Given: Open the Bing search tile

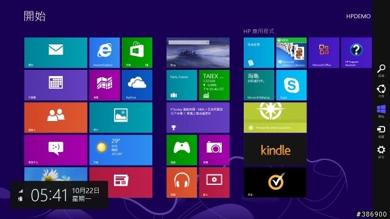Looking at the screenshot, I should coord(198,53).
